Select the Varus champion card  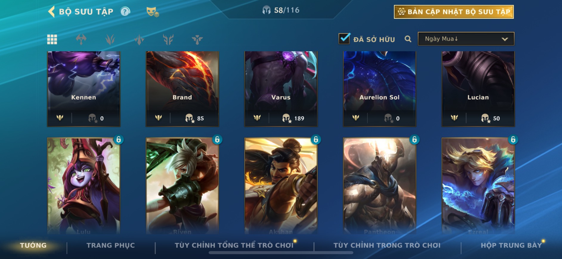pos(281,89)
